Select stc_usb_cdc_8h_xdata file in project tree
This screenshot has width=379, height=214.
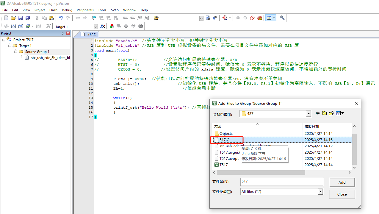click(48, 57)
